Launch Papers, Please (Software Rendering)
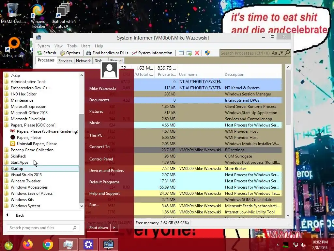Image resolution: width=334 pixels, height=251 pixels. 44,131
